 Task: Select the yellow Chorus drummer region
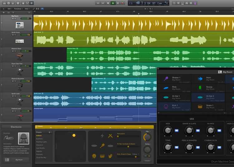[134, 23]
